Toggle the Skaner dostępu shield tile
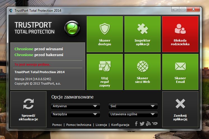Screen dimensions: 209x139 pyautogui.click(x=105, y=34)
